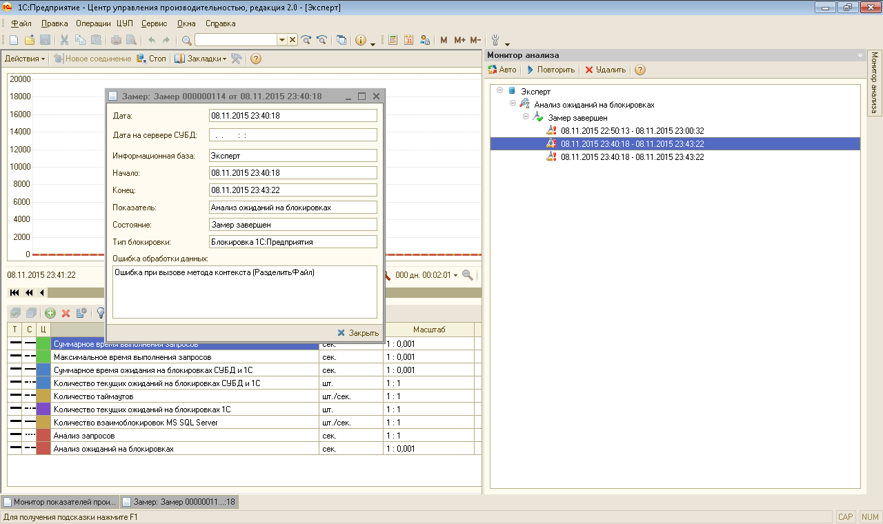Click the step back chart arrow
This screenshot has height=524, width=883.
[x=41, y=293]
